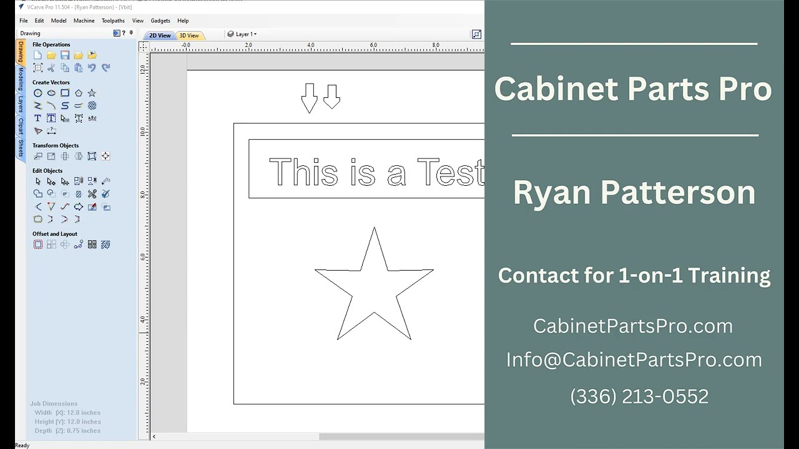Click the Save file disk icon

tap(65, 56)
